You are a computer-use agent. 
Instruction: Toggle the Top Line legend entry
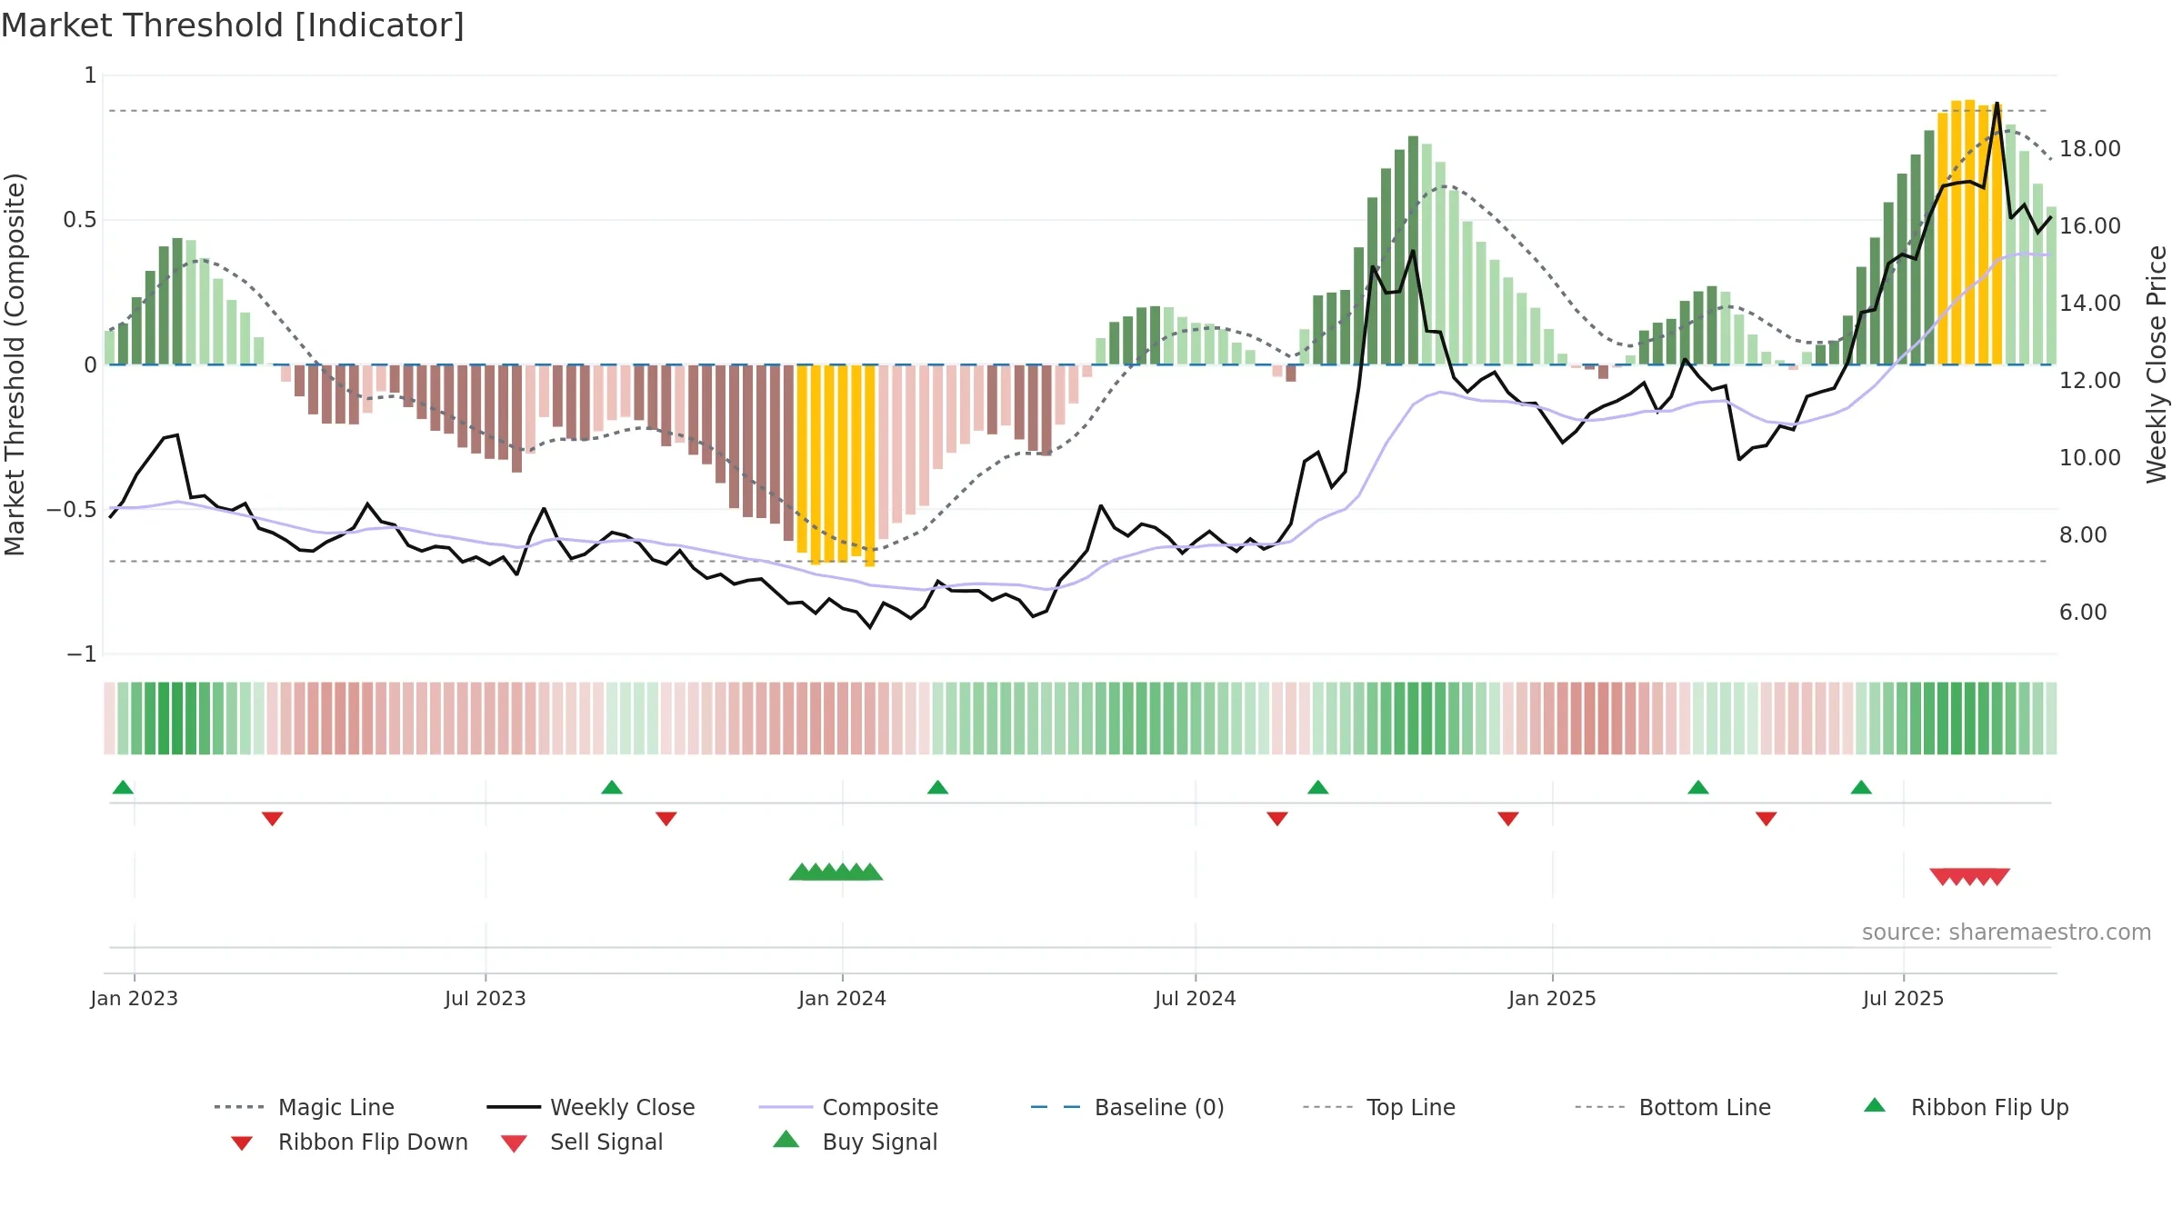pos(1379,1107)
